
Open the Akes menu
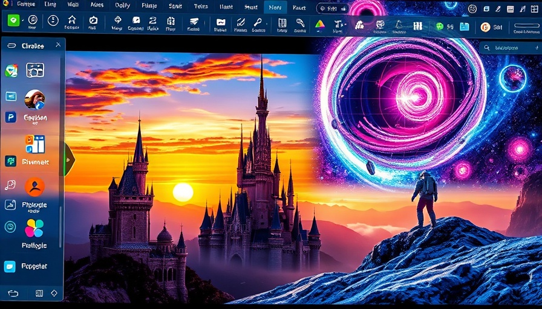[x=96, y=5]
